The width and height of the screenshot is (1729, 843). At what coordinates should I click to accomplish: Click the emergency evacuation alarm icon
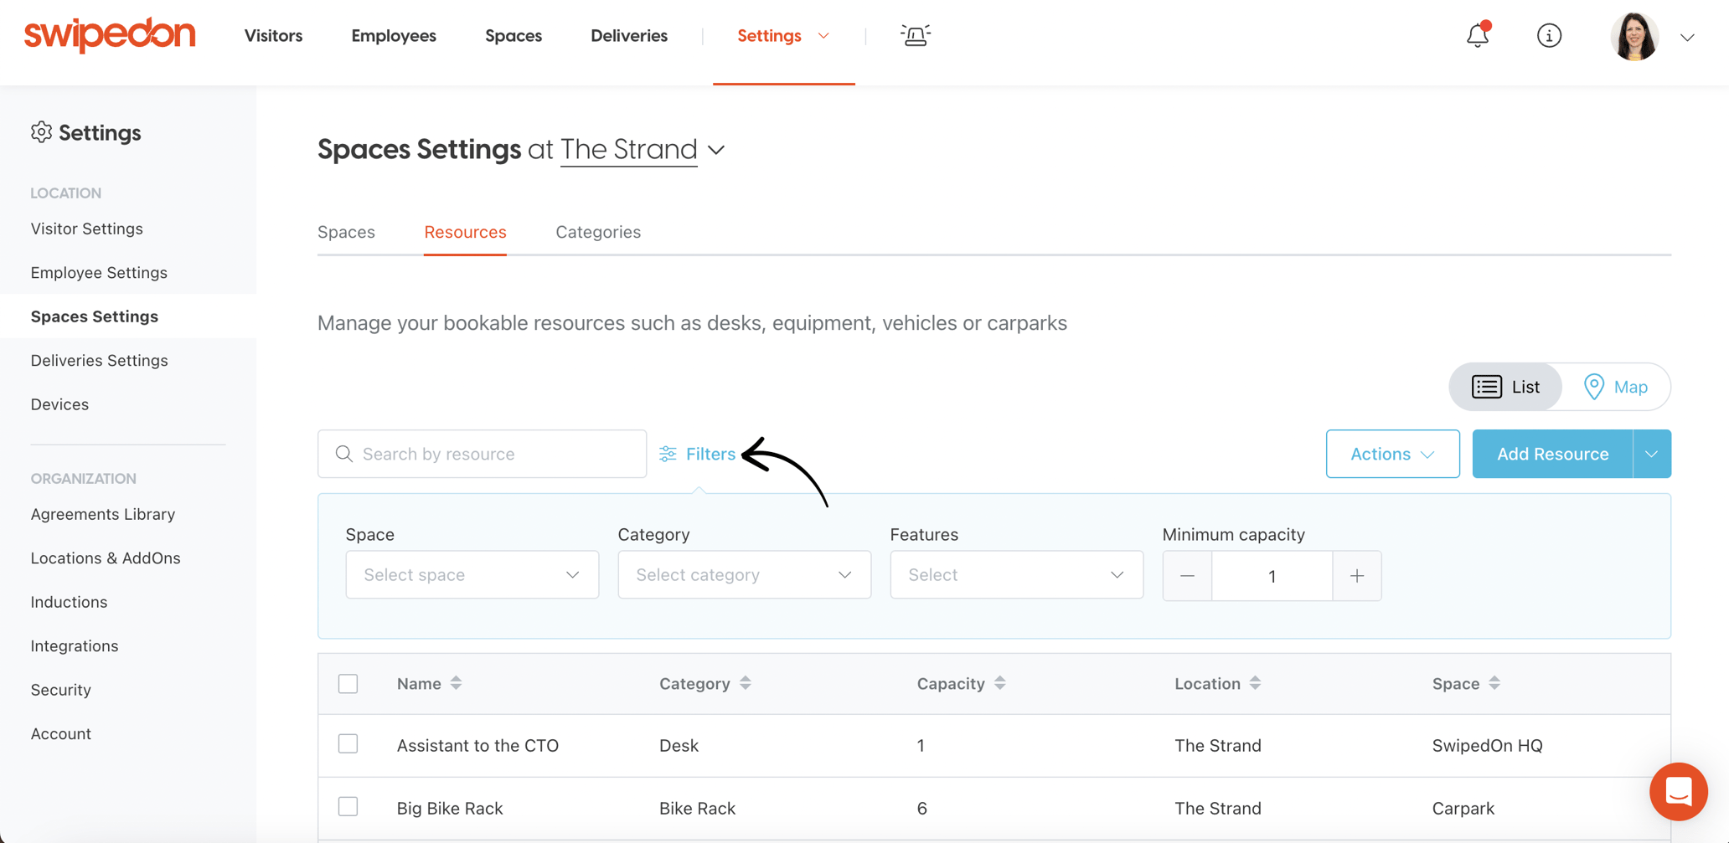915,35
